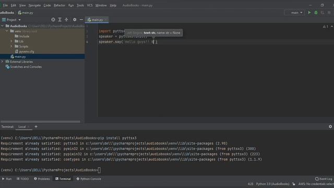Collapse the venv folder

pyautogui.click(x=7, y=31)
